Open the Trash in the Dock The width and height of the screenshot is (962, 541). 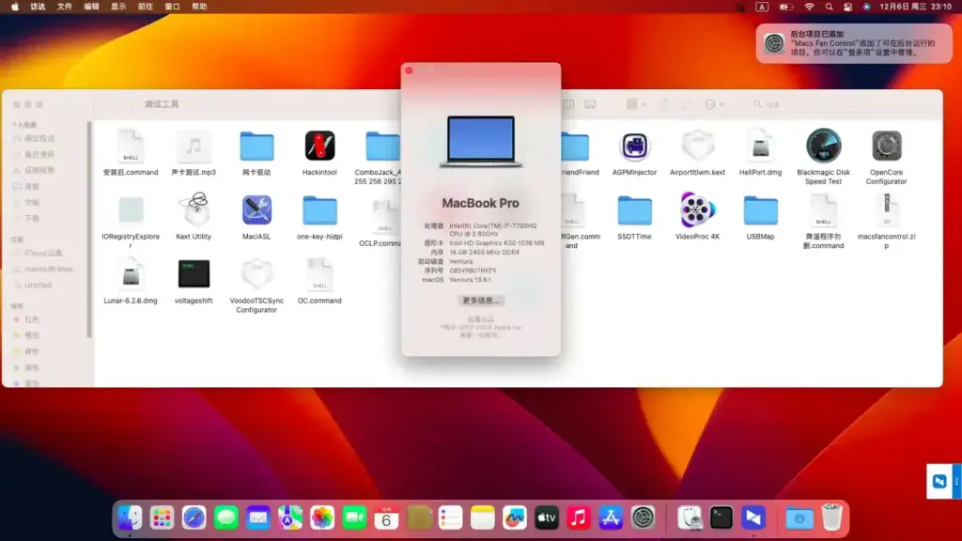[832, 518]
